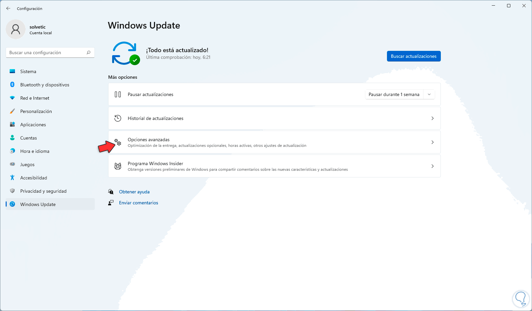Open Aplicaciones settings

pyautogui.click(x=50, y=125)
